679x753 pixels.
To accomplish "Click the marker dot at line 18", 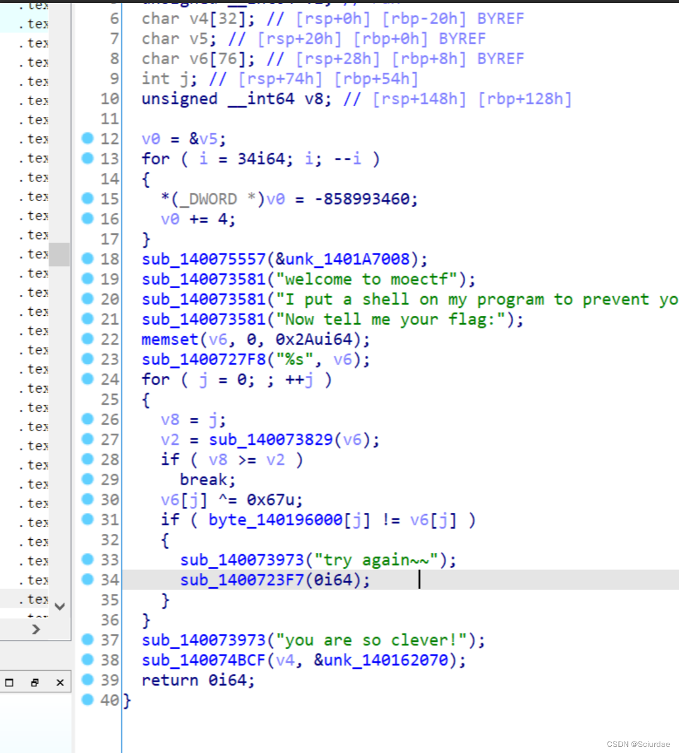I will click(88, 259).
